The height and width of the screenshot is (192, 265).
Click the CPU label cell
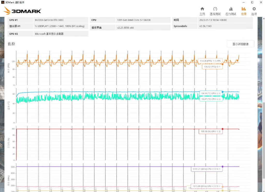(102, 20)
